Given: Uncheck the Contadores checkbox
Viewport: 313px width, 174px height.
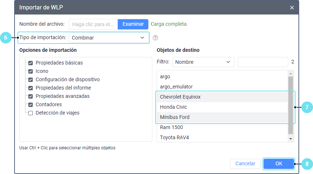Looking at the screenshot, I should pyautogui.click(x=31, y=104).
